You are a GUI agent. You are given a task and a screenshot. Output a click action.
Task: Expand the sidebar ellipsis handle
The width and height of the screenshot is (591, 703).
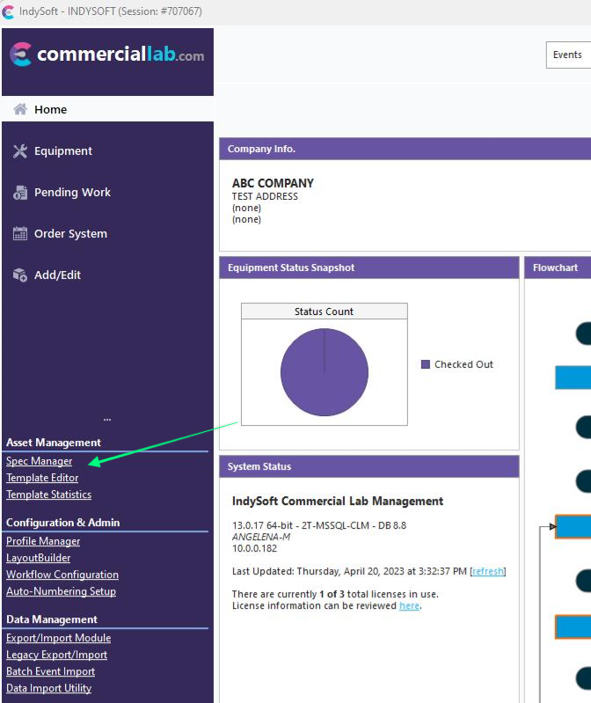point(107,420)
